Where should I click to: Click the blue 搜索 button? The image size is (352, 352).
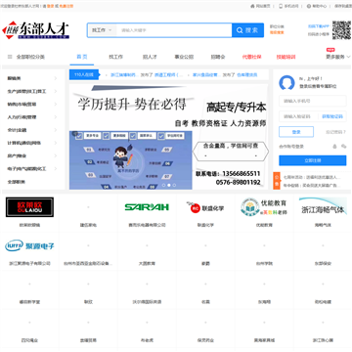[247, 30]
